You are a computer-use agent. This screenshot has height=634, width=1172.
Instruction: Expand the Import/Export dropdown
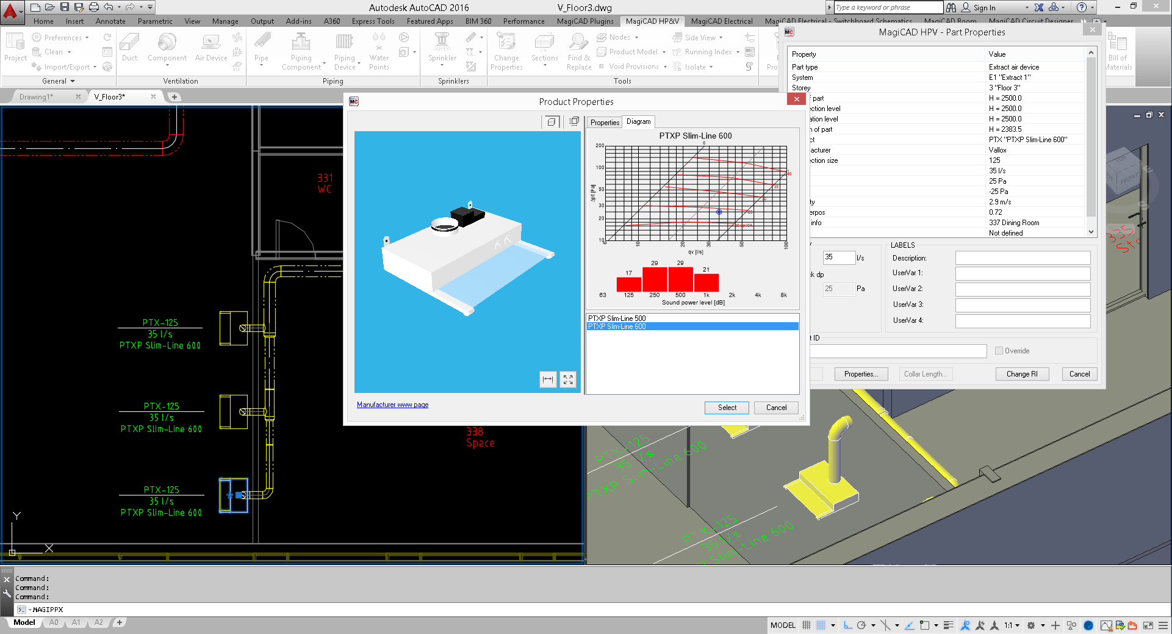[x=95, y=67]
